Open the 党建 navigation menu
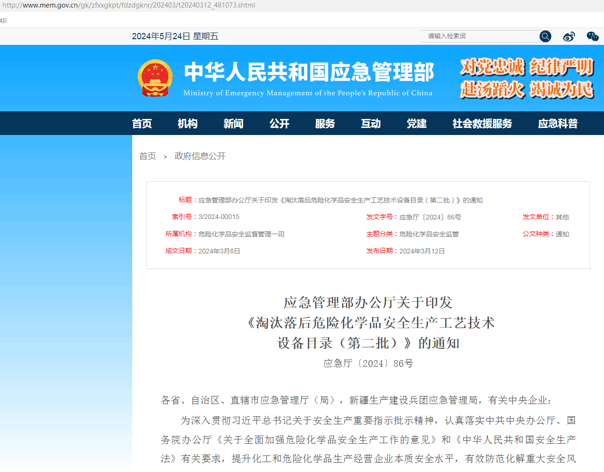This screenshot has height=472, width=604. tap(416, 123)
